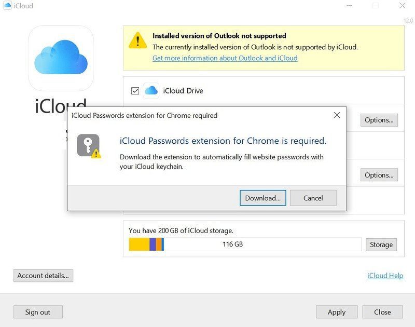Click the large iCloud logo

(61, 58)
